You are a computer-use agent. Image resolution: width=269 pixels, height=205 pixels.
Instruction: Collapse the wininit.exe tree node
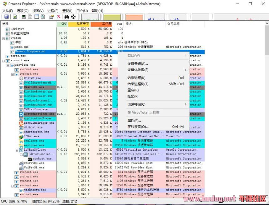tap(3, 61)
